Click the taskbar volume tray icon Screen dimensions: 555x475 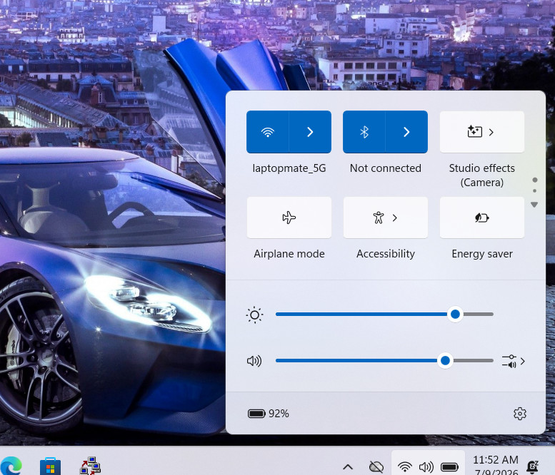(x=426, y=467)
